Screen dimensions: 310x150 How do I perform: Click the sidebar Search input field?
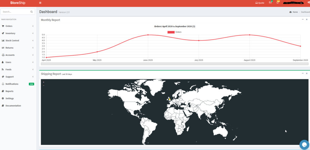pos(15,12)
